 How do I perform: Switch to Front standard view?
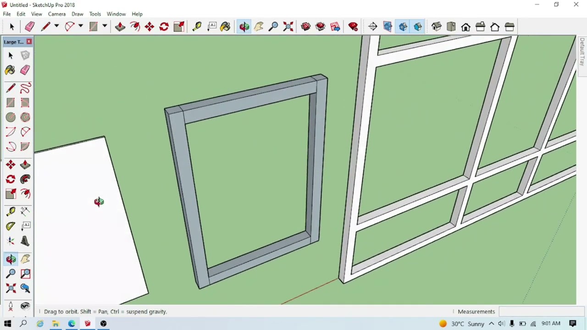tap(466, 27)
